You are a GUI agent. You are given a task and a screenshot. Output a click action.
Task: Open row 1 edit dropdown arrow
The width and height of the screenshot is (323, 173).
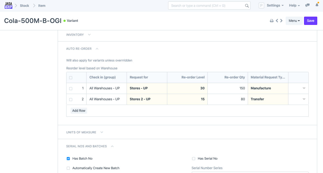[304, 88]
